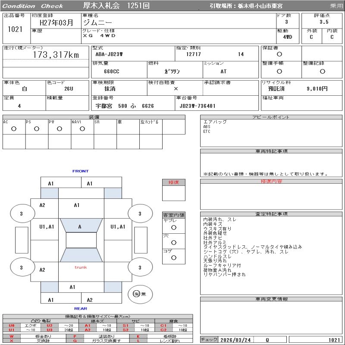Click the model code ABA-JB23W
This screenshot has height=345, width=345.
109,54
